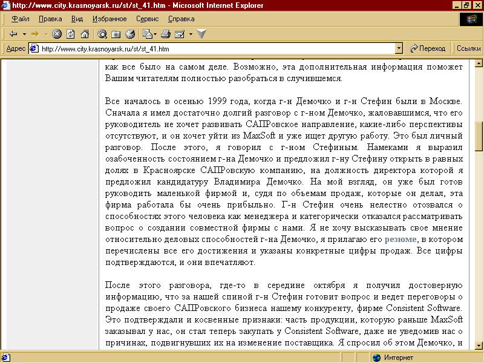
Task: Click the status bar page icon
Action: pyautogui.click(x=6, y=358)
